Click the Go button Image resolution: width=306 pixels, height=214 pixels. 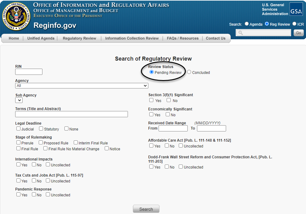[299, 33]
